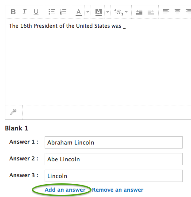
Task: Click inside the question text editor area
Action: [x=98, y=62]
